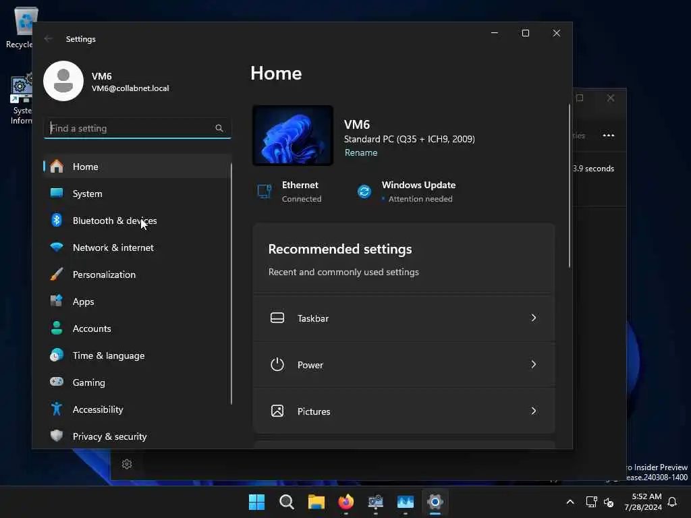Click the search magnifier in Find a setting
This screenshot has height=518, width=691.
tap(219, 128)
